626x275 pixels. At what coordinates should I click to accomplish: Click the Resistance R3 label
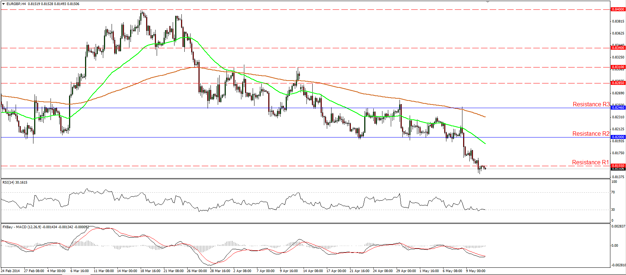coord(591,104)
